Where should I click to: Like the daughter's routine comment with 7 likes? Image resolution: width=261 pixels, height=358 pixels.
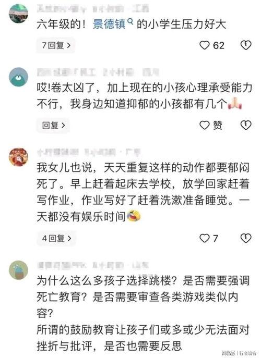click(x=205, y=238)
